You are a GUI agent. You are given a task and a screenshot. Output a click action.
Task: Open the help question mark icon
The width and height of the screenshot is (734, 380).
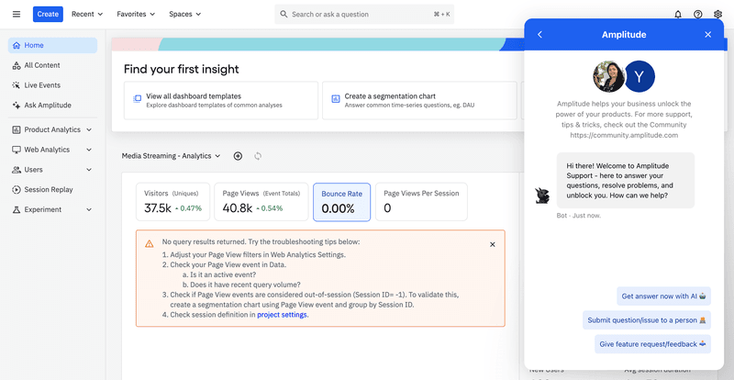point(698,14)
